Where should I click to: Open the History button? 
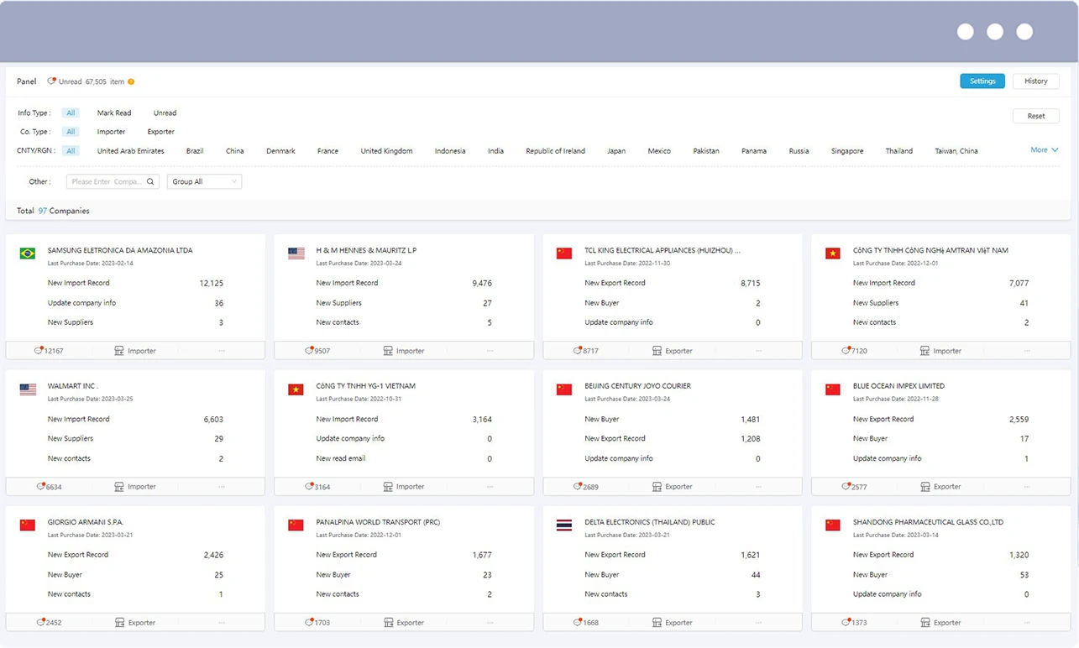[1036, 81]
